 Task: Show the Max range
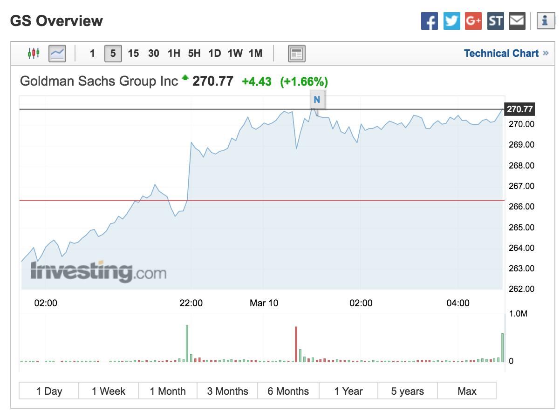467,391
